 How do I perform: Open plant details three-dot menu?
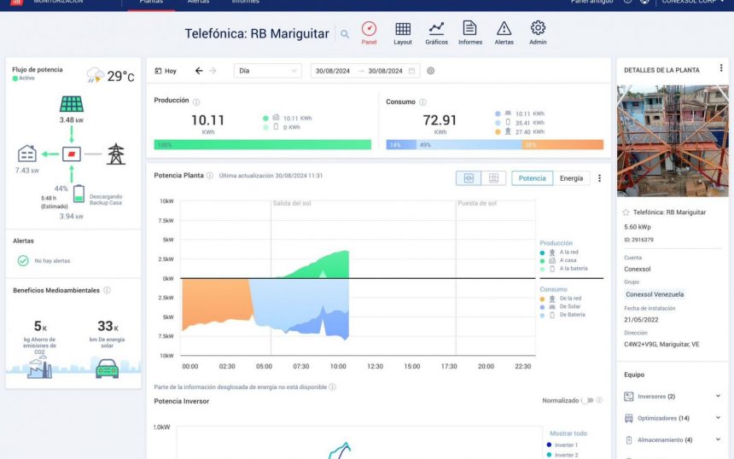[x=721, y=68]
